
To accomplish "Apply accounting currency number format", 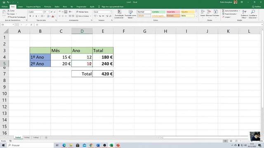I will point(95,16).
